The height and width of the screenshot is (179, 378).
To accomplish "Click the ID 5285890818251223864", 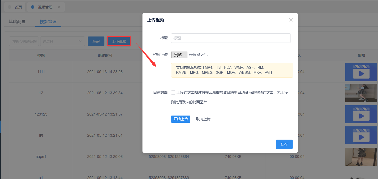I will coord(169,157).
